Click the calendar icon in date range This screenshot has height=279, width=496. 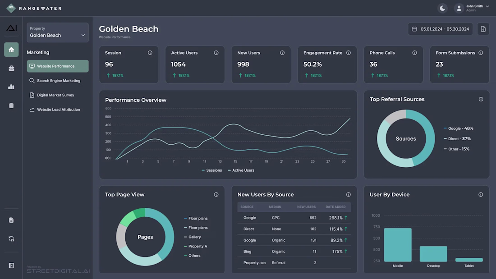[x=414, y=29]
